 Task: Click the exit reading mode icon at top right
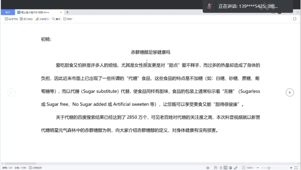(x=294, y=19)
